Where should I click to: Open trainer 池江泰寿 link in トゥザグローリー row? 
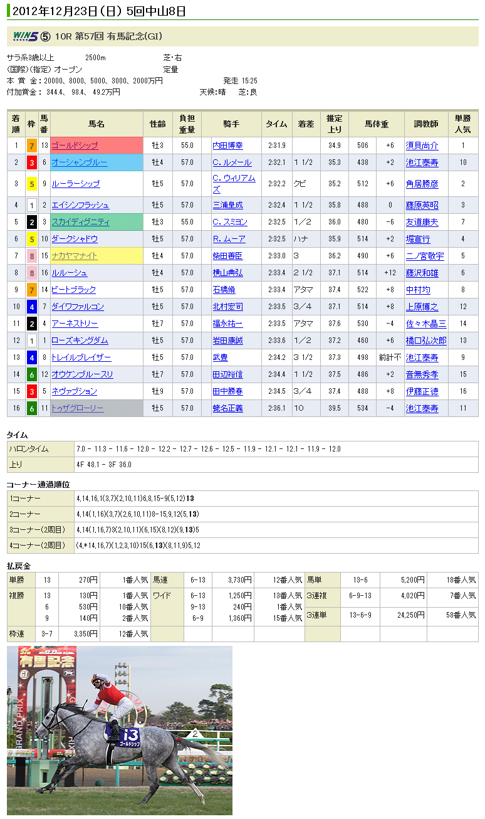click(x=422, y=408)
